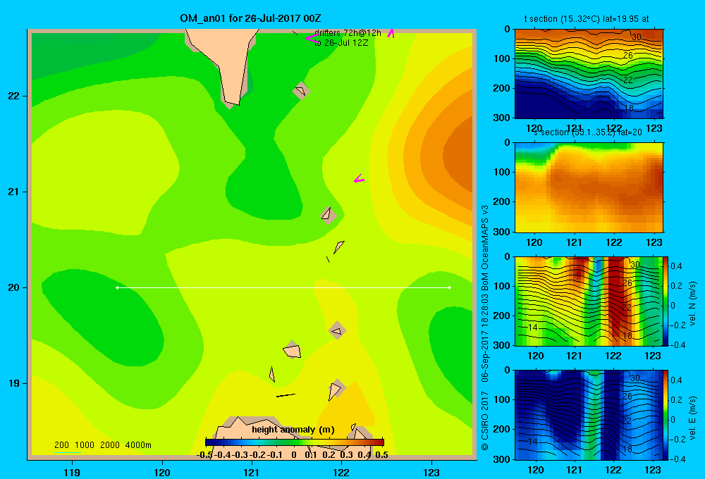Image resolution: width=705 pixels, height=479 pixels.
Task: Click the vertical timestamp "06-Sep-2017 18:28:03"
Action: click(485, 338)
